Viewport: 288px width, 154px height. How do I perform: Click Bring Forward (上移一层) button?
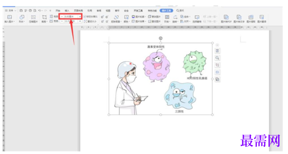(210, 17)
